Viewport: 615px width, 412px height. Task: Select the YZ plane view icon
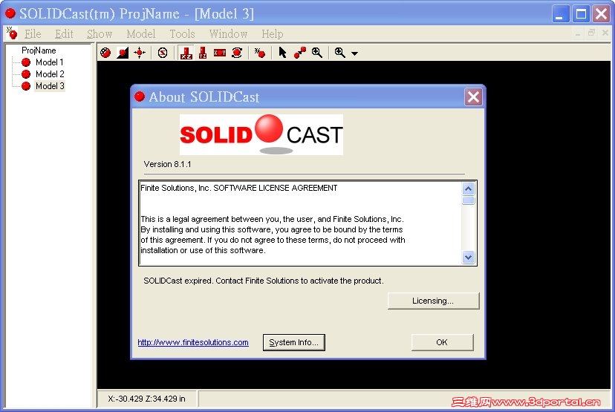(x=203, y=53)
